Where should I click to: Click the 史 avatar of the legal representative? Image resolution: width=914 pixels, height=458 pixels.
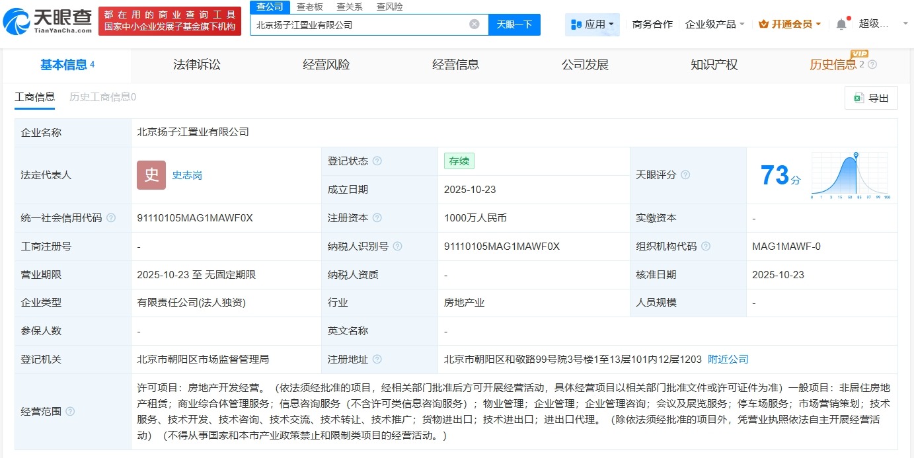pyautogui.click(x=151, y=174)
